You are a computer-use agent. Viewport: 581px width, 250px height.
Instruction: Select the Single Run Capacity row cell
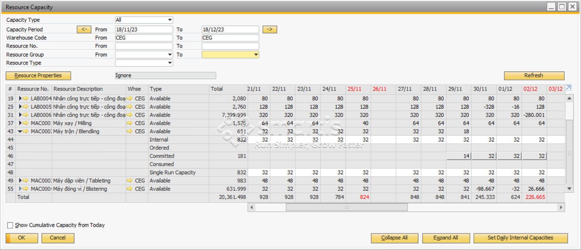(178, 172)
